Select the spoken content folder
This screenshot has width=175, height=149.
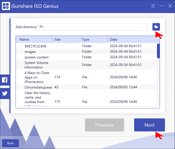[37, 57]
